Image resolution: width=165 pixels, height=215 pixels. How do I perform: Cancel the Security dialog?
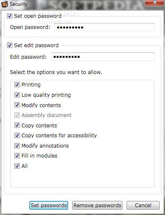pyautogui.click(x=143, y=205)
